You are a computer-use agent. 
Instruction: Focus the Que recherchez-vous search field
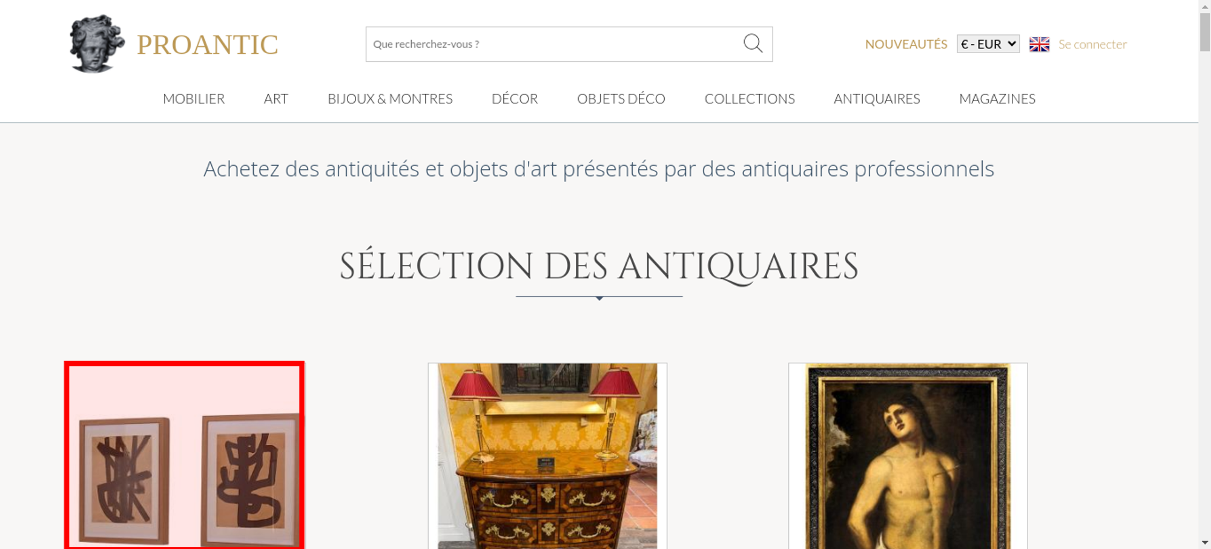[554, 44]
